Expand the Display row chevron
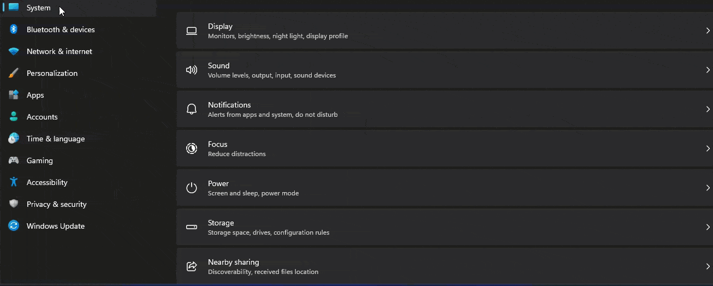 (x=708, y=31)
